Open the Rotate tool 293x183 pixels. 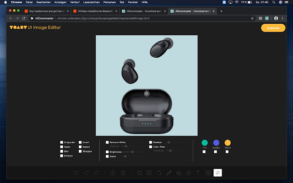pos(159,173)
